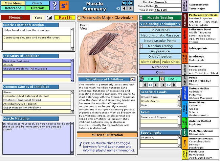Select the Lung meridian side tab
The image size is (220, 161).
[x=185, y=143]
